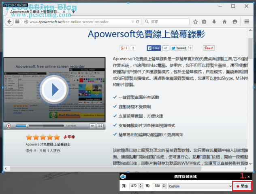The width and height of the screenshot is (256, 194).
Task: Bookmark this page with the star icon
Action: click(x=195, y=22)
